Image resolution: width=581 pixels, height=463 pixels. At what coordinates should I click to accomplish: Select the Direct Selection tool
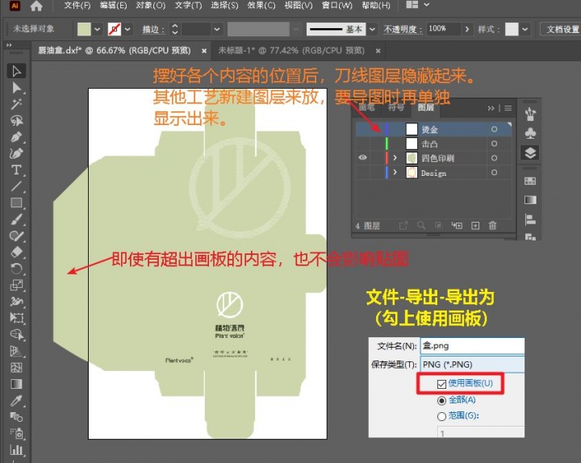(15, 87)
